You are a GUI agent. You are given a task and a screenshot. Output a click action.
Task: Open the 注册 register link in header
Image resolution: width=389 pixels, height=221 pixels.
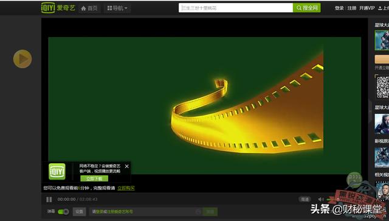(x=352, y=8)
